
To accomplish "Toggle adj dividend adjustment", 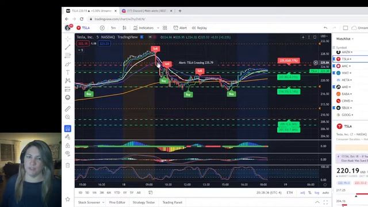I will click(x=302, y=193).
